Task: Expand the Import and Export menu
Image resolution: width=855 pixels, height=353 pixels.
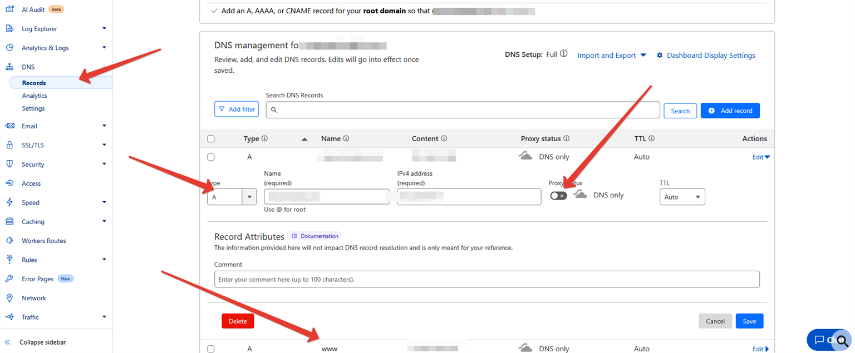Action: tap(612, 56)
